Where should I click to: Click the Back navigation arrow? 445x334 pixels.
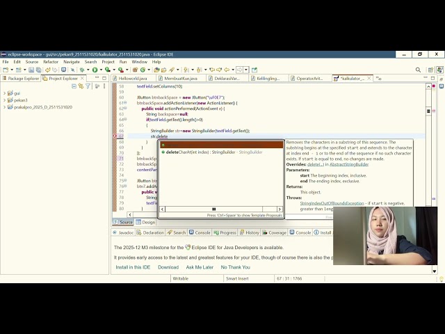pos(227,70)
